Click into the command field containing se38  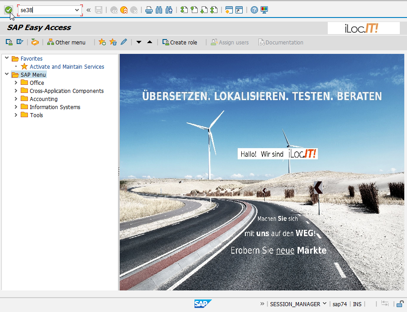pos(45,10)
